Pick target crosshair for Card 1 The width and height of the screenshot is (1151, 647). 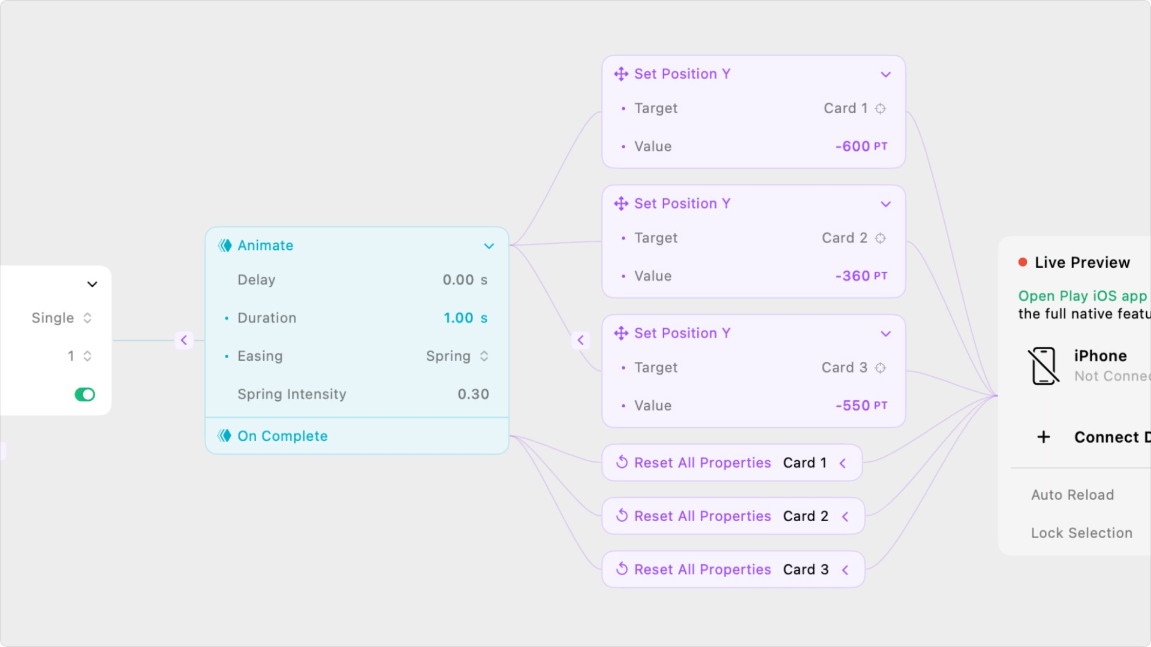click(880, 108)
